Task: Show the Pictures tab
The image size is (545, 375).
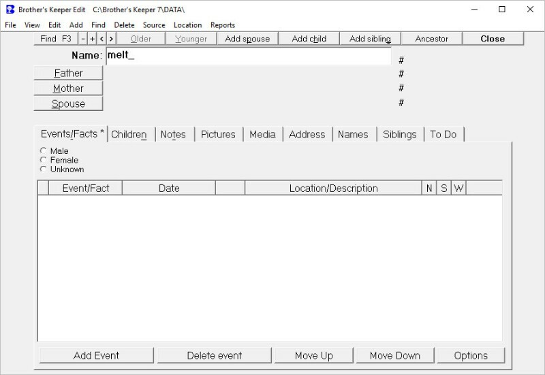Action: click(218, 135)
